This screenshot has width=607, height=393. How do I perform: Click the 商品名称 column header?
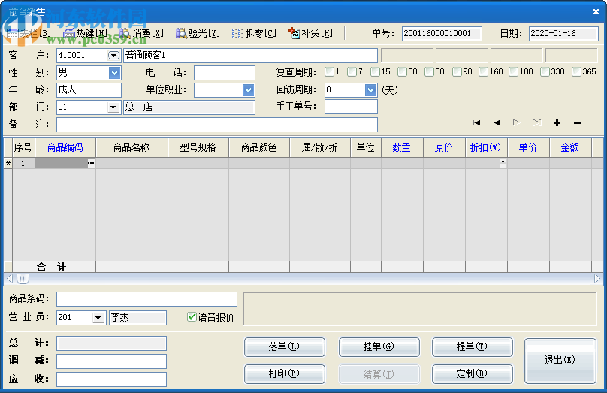point(131,147)
